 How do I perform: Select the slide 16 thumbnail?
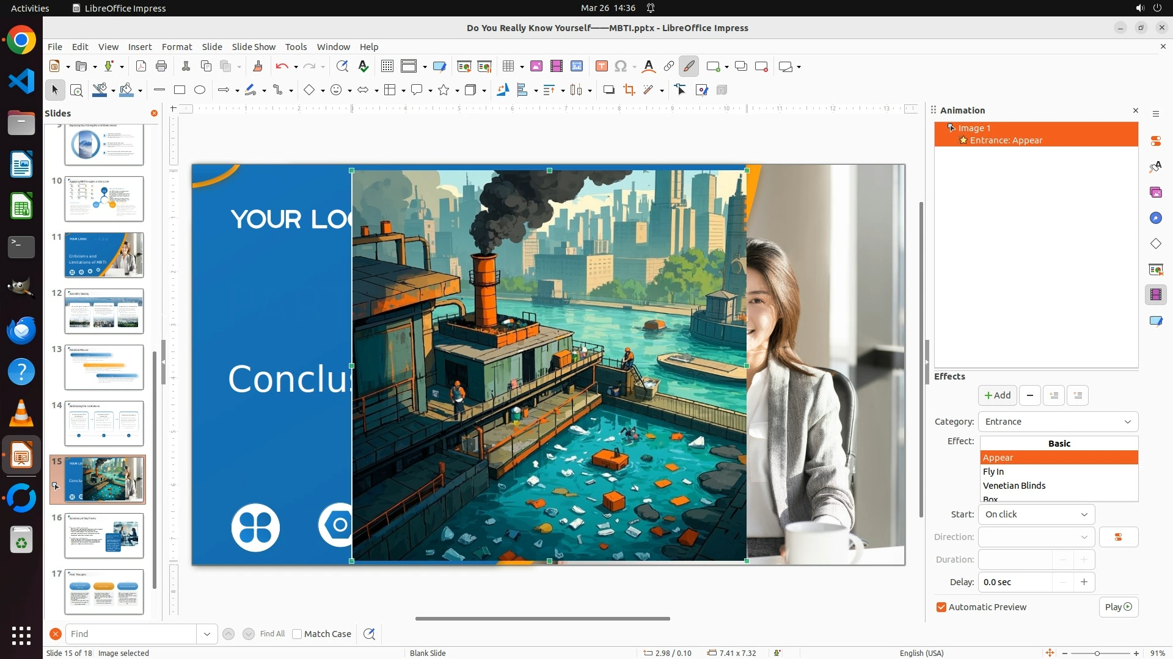click(104, 535)
